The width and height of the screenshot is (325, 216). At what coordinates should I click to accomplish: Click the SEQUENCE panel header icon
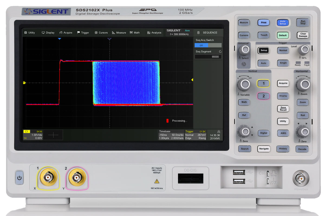(x=198, y=33)
